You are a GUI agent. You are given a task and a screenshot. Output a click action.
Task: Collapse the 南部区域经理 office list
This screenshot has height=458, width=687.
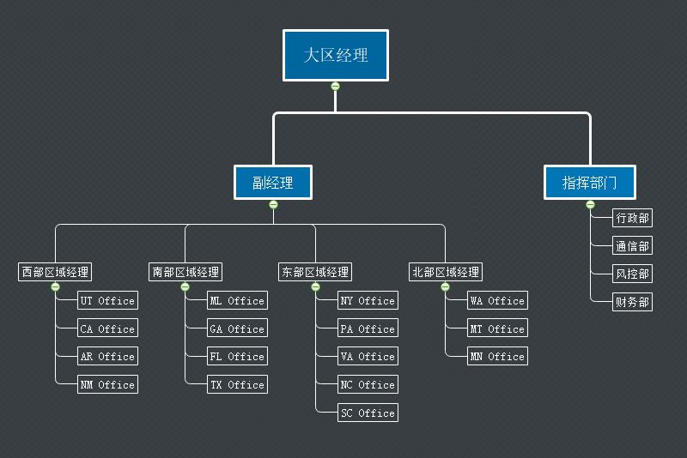185,286
